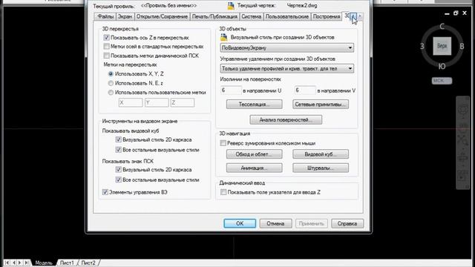This screenshot has height=267, width=475.
Task: Switch to the 'Построения' tab
Action: 327,16
